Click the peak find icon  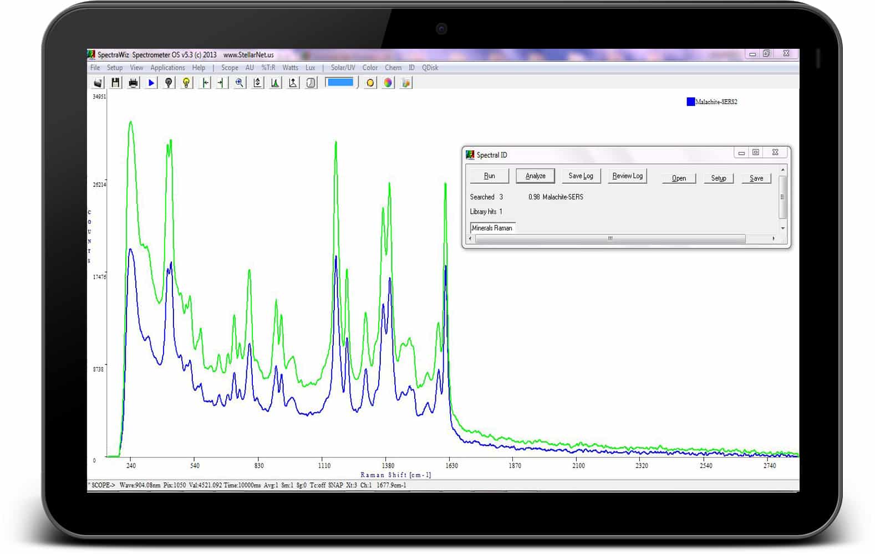tap(275, 83)
